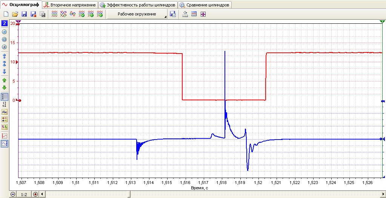
Task: Click the green up arrow in sidebar
Action: (4, 80)
